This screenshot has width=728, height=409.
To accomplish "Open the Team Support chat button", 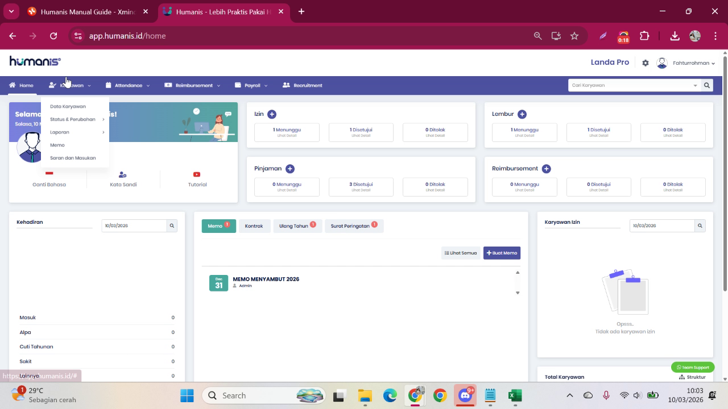I will click(x=693, y=368).
